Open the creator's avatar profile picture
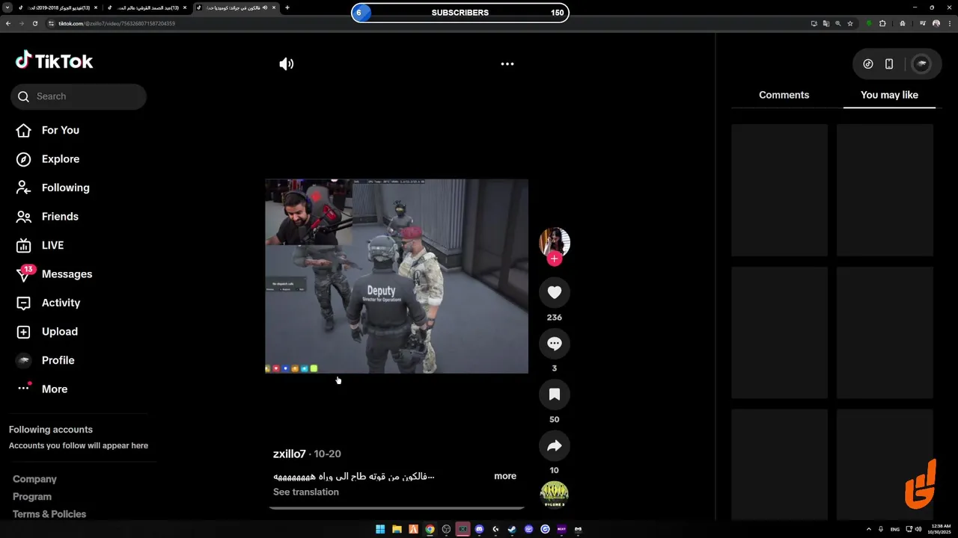The height and width of the screenshot is (538, 958). pyautogui.click(x=555, y=242)
